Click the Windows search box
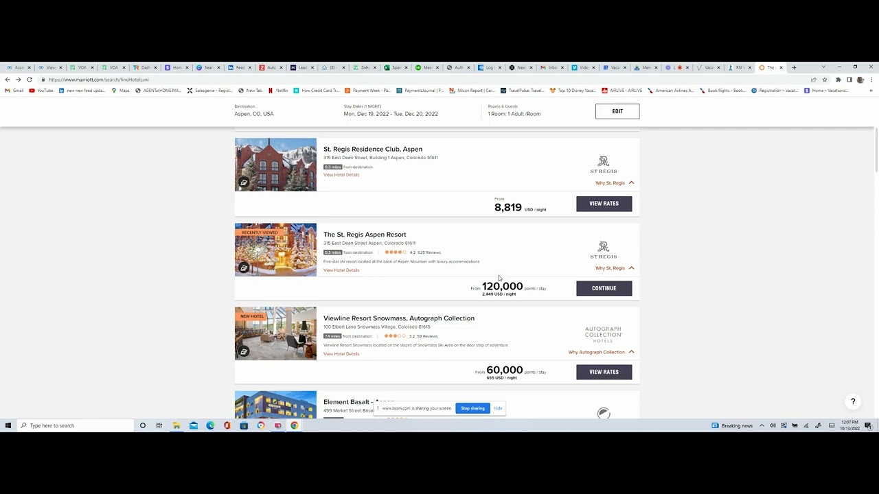This screenshot has width=879, height=494. click(x=76, y=425)
